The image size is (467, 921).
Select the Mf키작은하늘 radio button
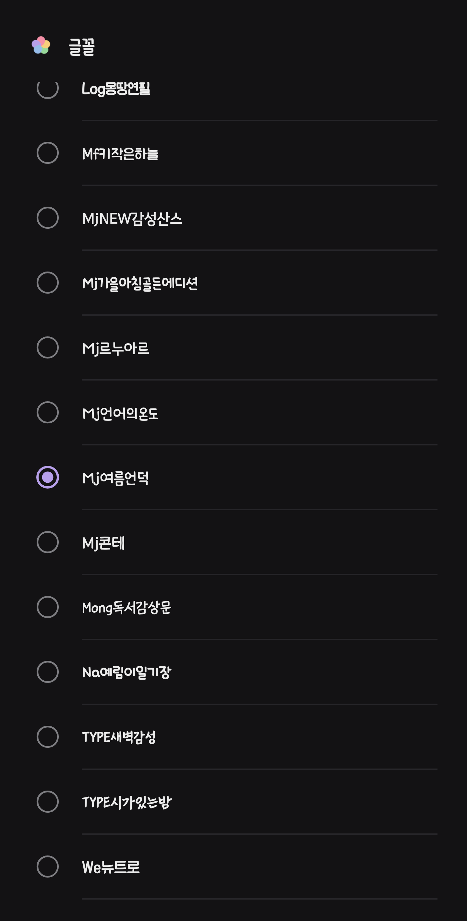click(48, 153)
